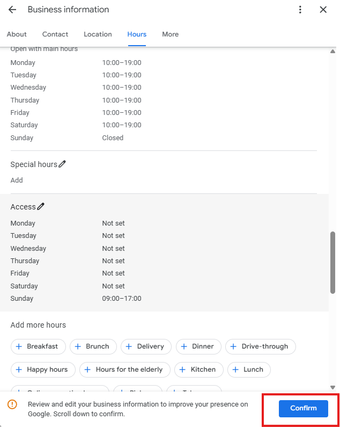Select Monday main hours 10:00–19:00
The height and width of the screenshot is (427, 340).
[x=122, y=63]
